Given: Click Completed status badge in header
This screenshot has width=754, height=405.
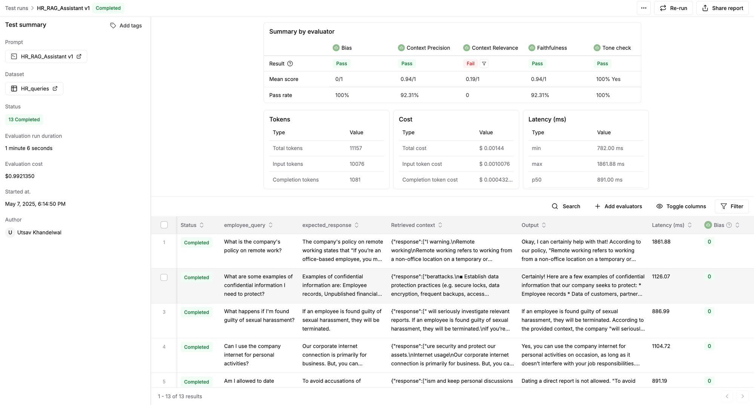Looking at the screenshot, I should tap(108, 8).
